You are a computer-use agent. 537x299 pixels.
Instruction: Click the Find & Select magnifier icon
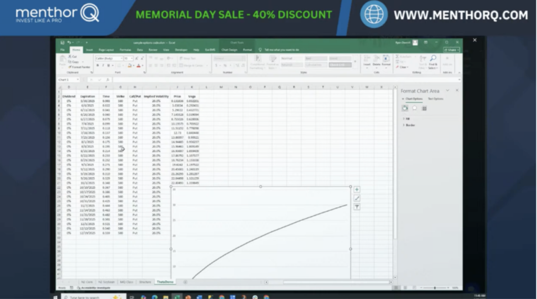coord(433,59)
